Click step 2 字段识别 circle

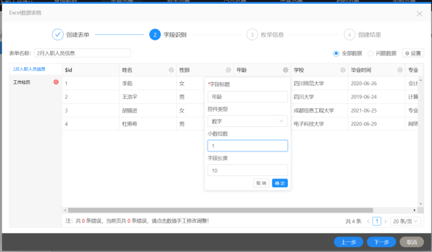pos(155,35)
